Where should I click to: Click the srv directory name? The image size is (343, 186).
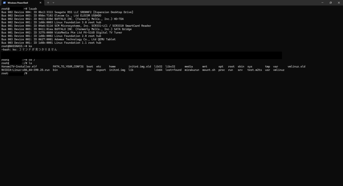[x=240, y=70]
